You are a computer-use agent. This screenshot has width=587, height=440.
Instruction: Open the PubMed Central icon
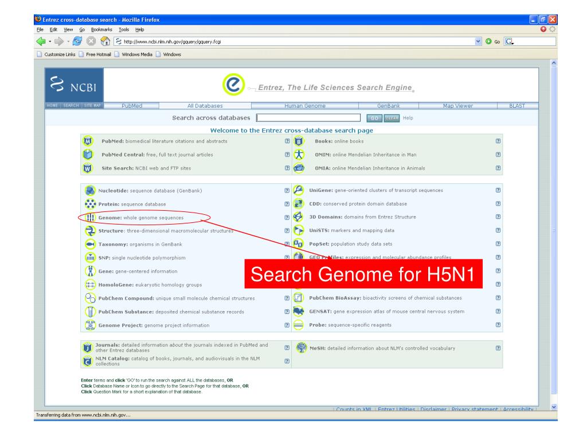(88, 155)
